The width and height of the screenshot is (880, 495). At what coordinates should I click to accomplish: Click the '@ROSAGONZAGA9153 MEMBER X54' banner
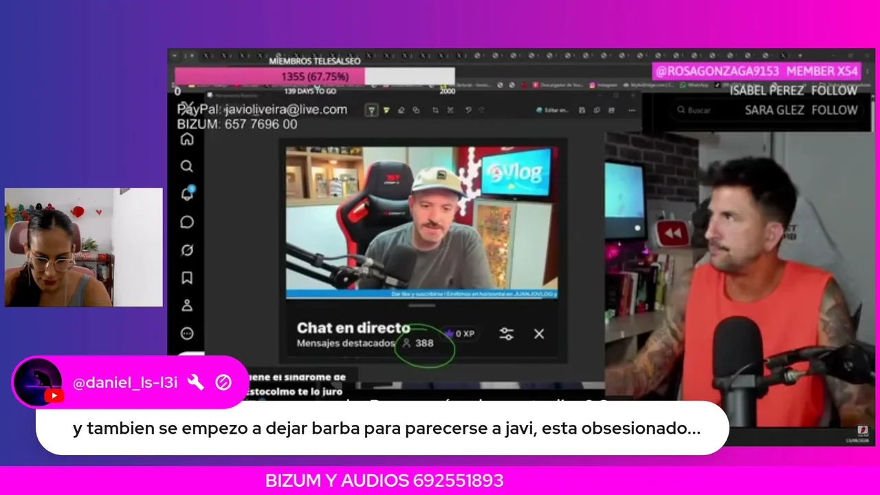756,71
